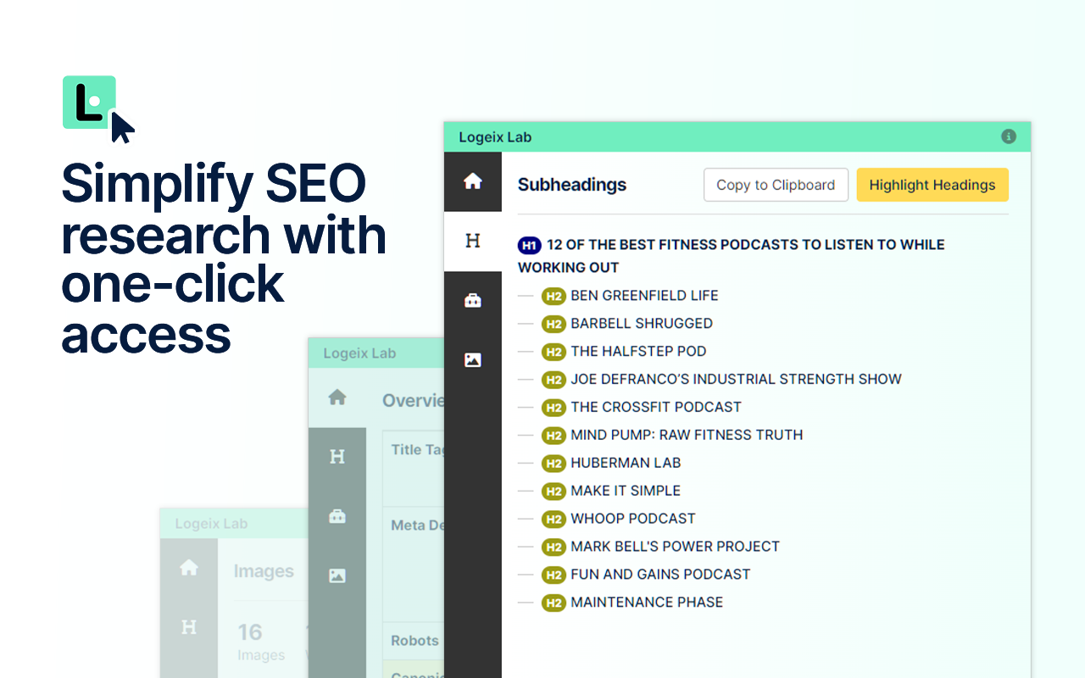Click H2 badge beside MAINTENANCE PHASE
Viewport: 1085px width, 678px height.
[554, 603]
